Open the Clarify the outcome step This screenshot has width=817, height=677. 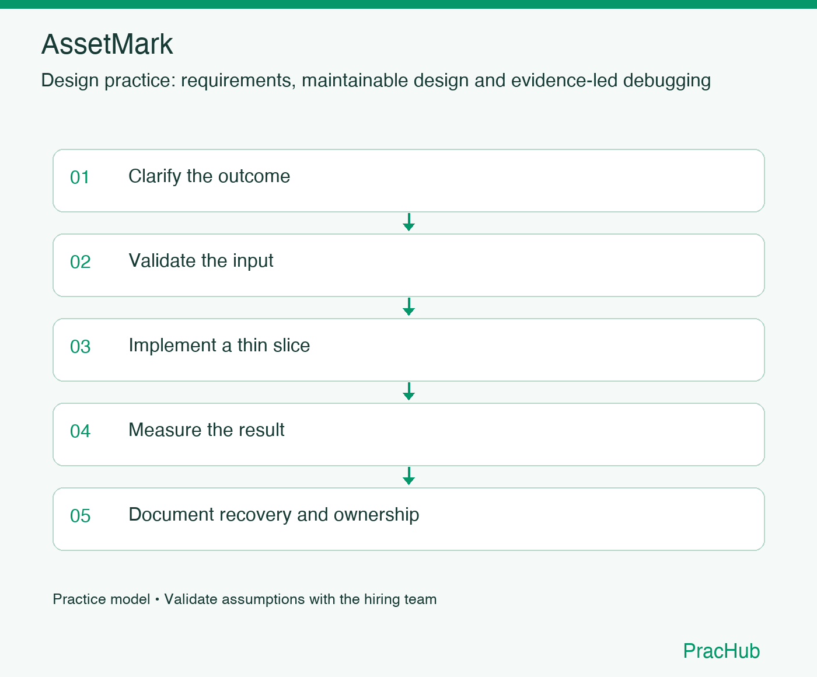(408, 180)
